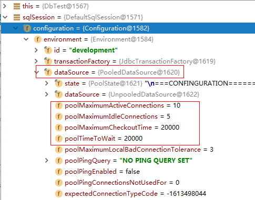The image size is (255, 200).
Task: Click the sqlSession variable stack icon
Action: [17, 17]
